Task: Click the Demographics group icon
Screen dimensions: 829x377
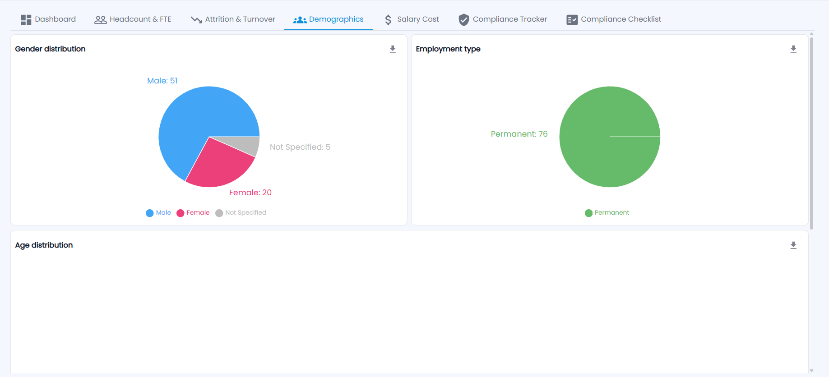Action: [300, 20]
